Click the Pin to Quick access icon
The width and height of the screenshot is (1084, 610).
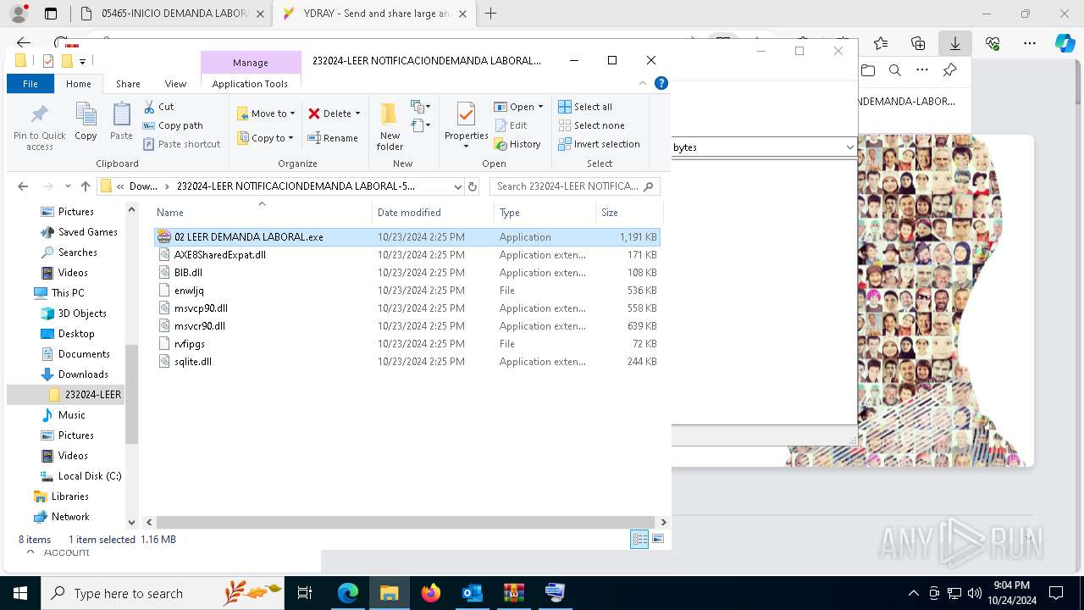pyautogui.click(x=39, y=127)
